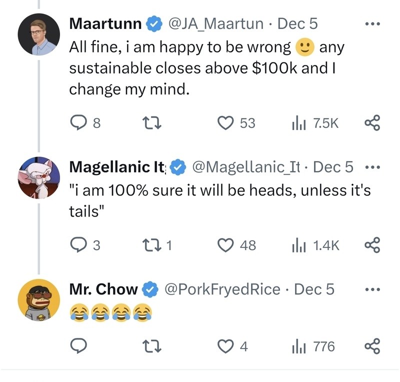Repost Magellanic's heads or tails tweet

[149, 245]
